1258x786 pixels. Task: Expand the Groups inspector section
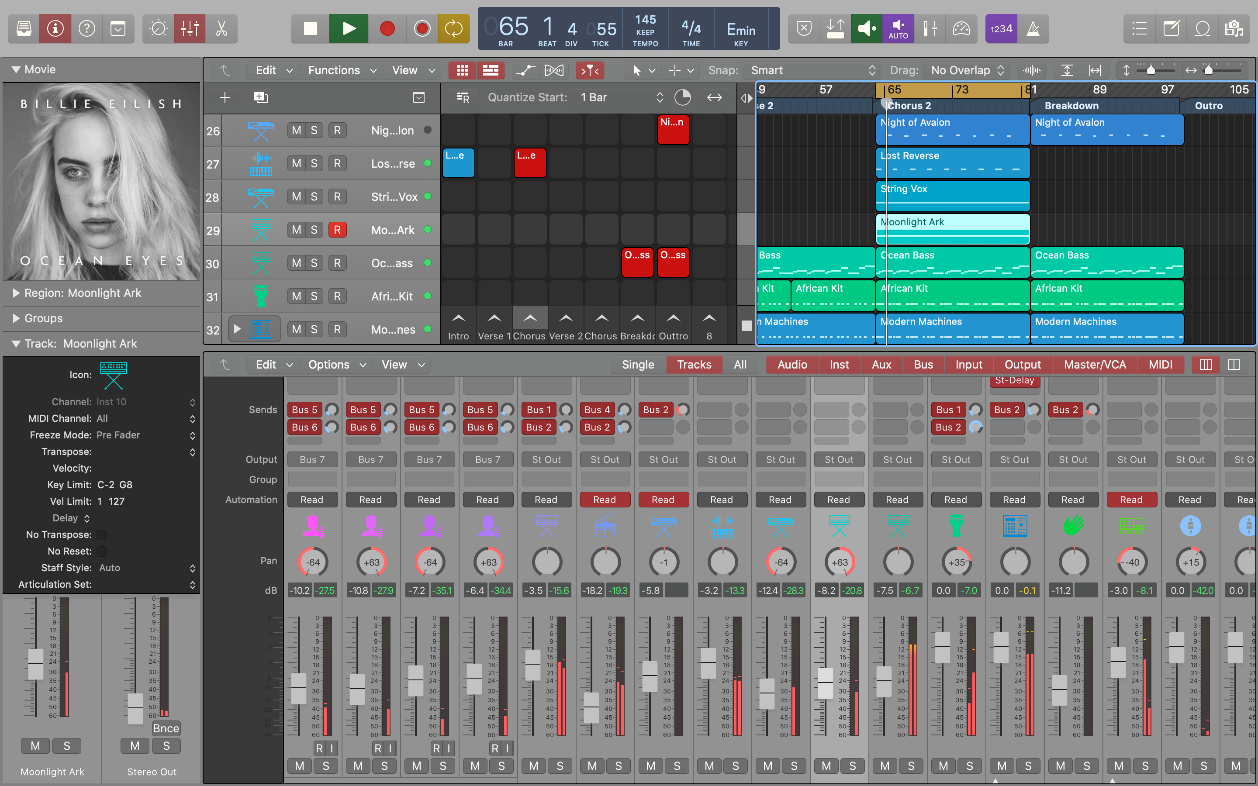[16, 318]
